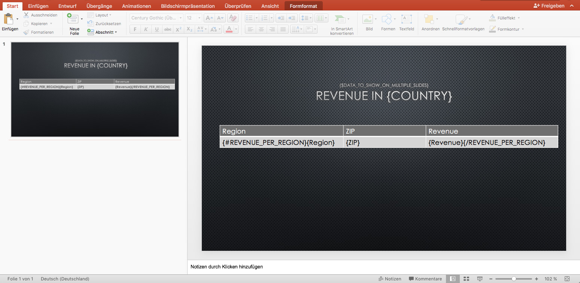Toggle the Notizen pane in status bar

coord(390,279)
